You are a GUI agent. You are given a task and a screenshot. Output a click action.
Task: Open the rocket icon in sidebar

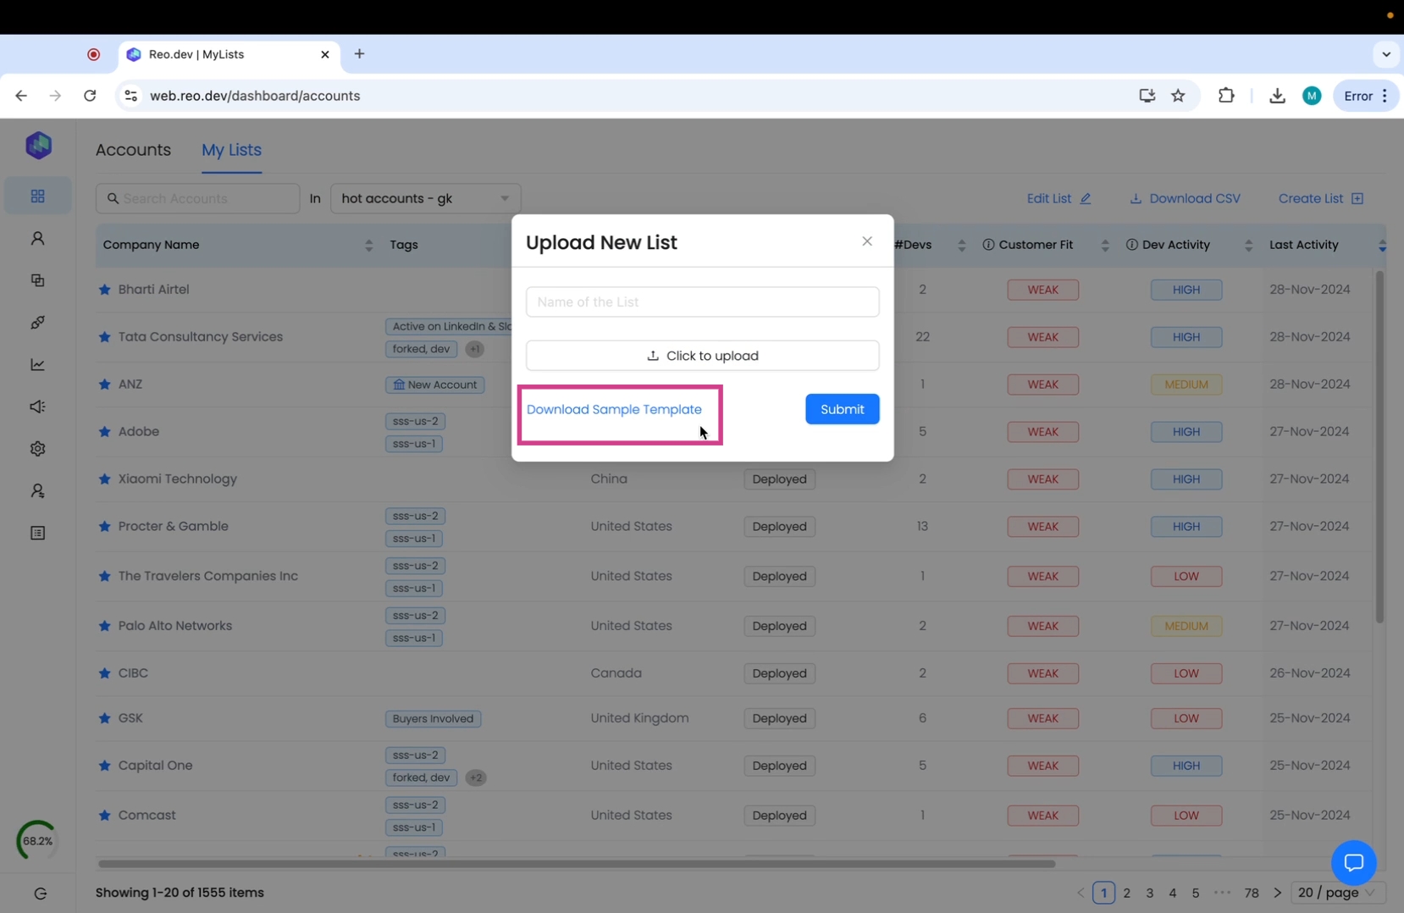[37, 323]
